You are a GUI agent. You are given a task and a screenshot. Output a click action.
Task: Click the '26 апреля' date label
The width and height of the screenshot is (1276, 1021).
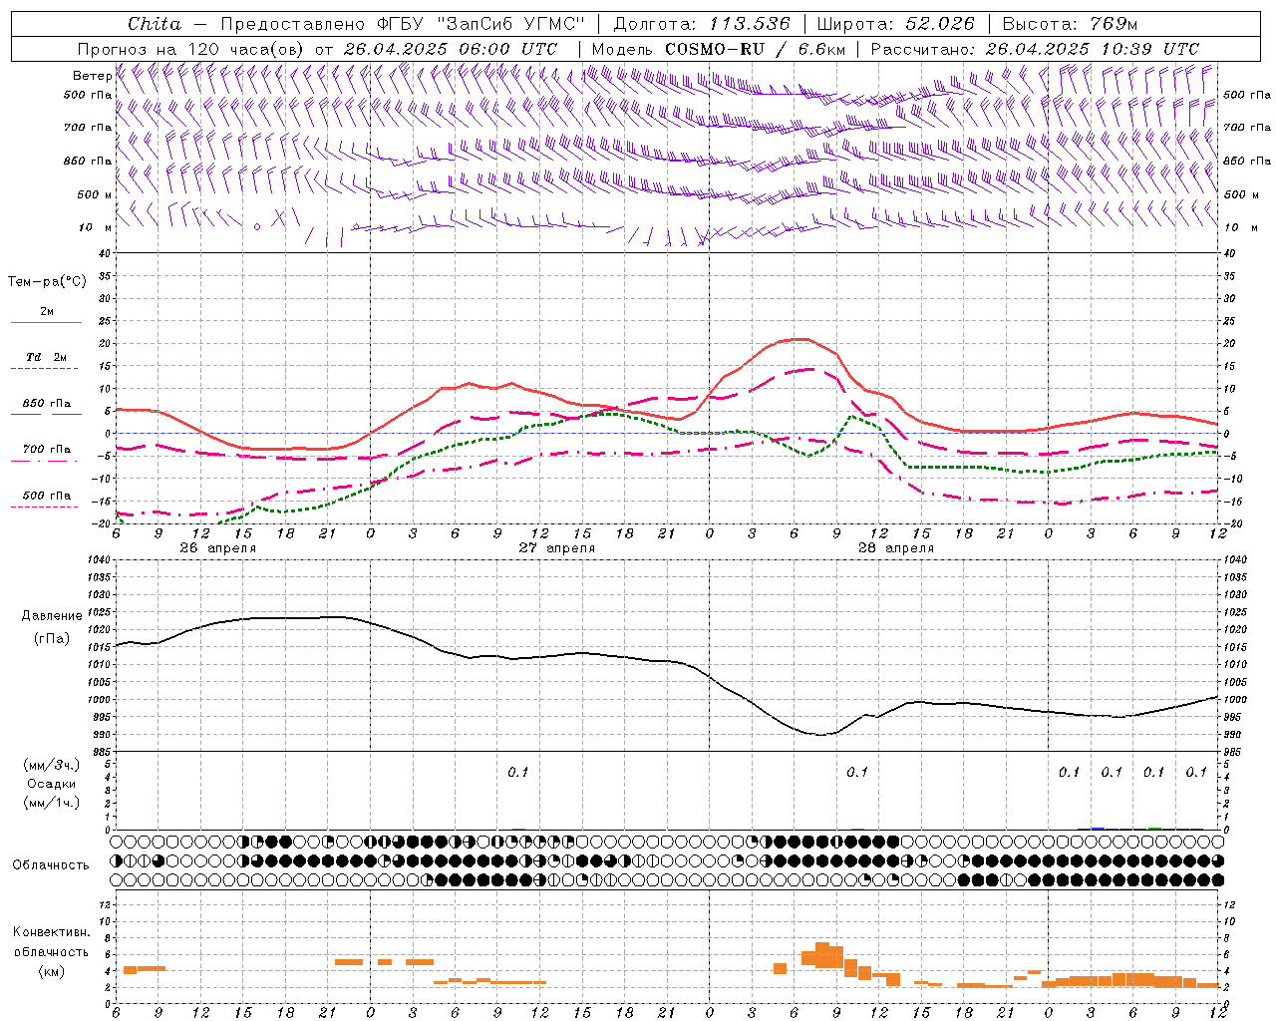(217, 548)
